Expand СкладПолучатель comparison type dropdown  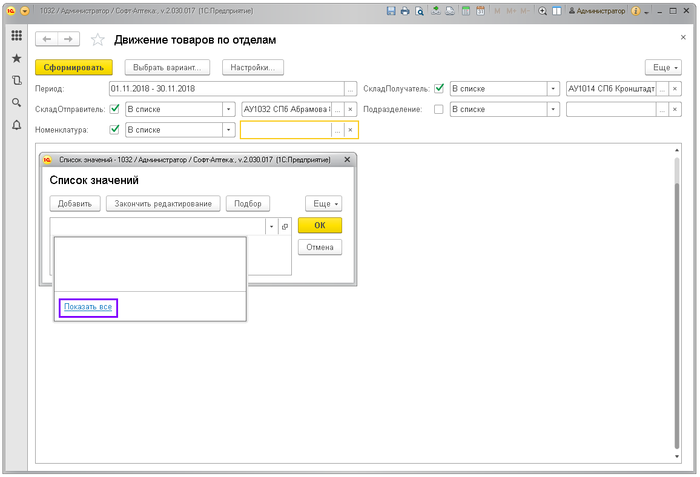click(x=553, y=88)
